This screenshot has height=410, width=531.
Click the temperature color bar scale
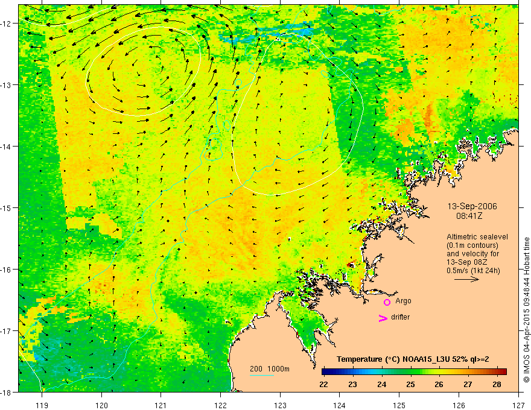pyautogui.click(x=414, y=372)
